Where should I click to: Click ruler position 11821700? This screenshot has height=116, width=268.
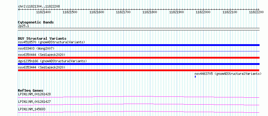point(123,12)
